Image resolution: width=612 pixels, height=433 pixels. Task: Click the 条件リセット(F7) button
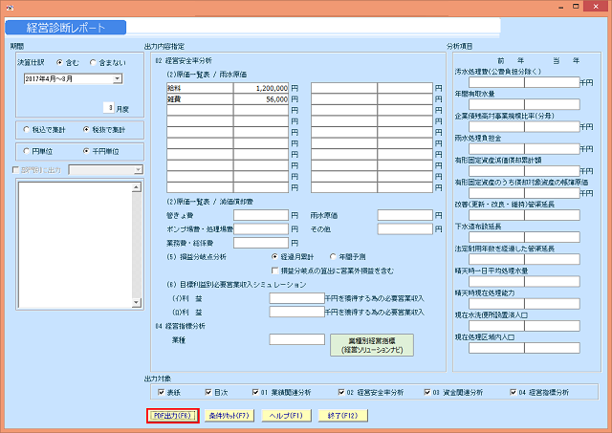click(229, 416)
